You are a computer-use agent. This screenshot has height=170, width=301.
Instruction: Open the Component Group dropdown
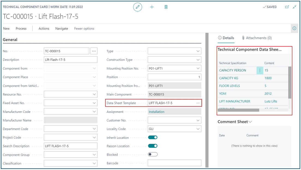(x=94, y=154)
